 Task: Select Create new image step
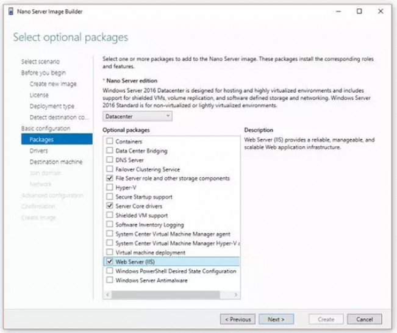click(53, 84)
